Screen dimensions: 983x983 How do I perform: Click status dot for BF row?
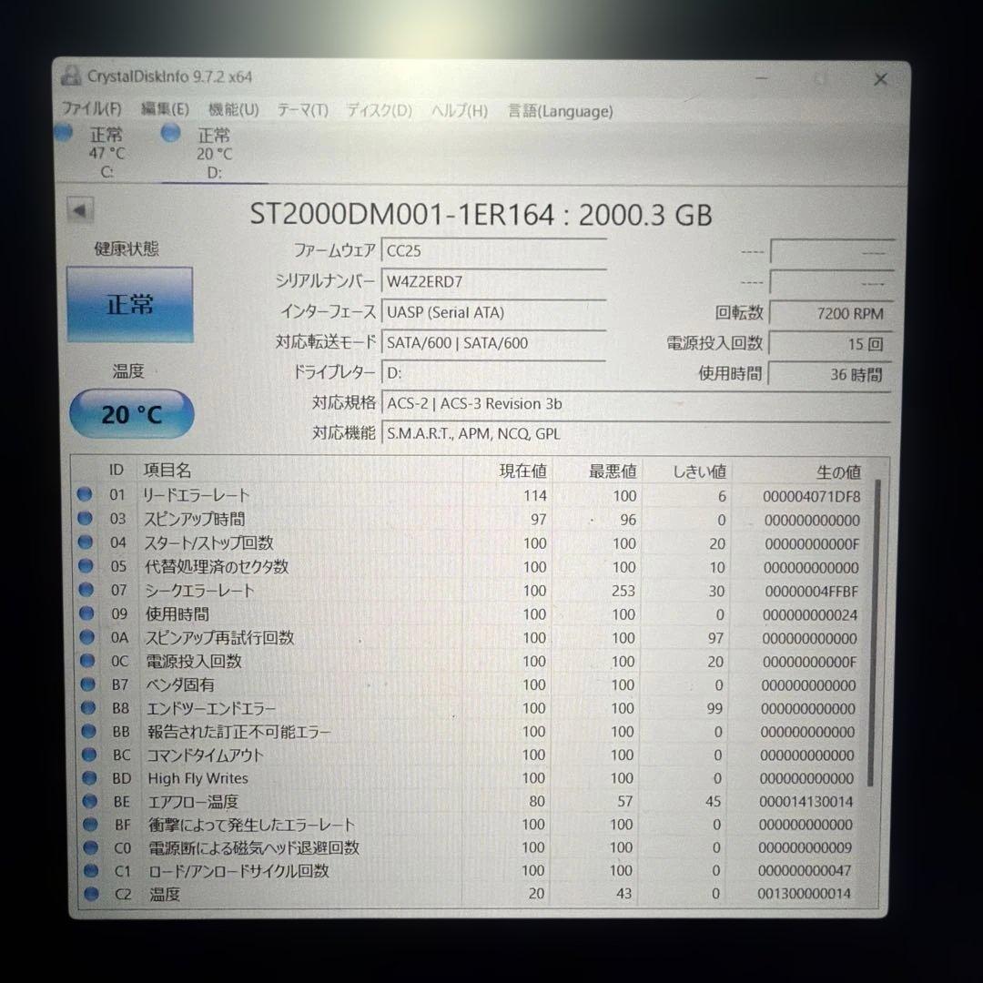pos(90,825)
